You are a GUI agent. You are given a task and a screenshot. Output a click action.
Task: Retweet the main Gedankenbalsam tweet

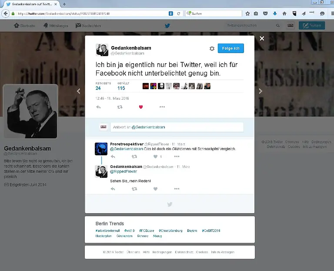click(x=120, y=107)
